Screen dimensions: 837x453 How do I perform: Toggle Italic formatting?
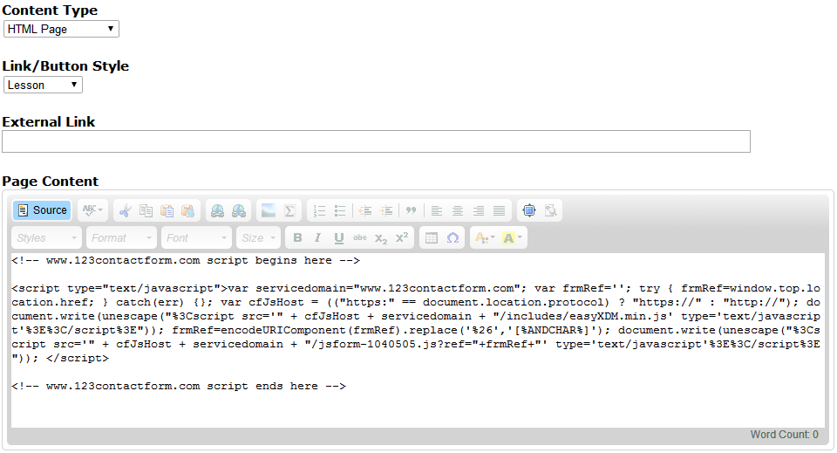click(x=317, y=237)
